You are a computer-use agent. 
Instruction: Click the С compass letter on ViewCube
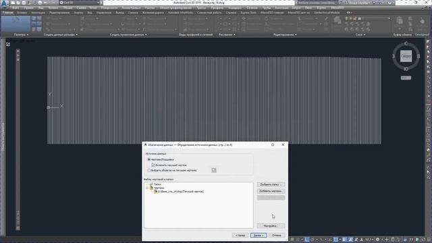tap(406, 43)
